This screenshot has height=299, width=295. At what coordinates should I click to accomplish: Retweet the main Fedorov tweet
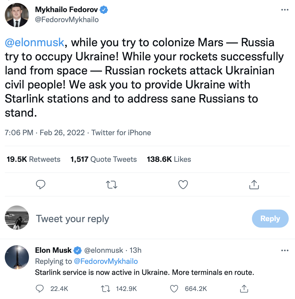[112, 185]
